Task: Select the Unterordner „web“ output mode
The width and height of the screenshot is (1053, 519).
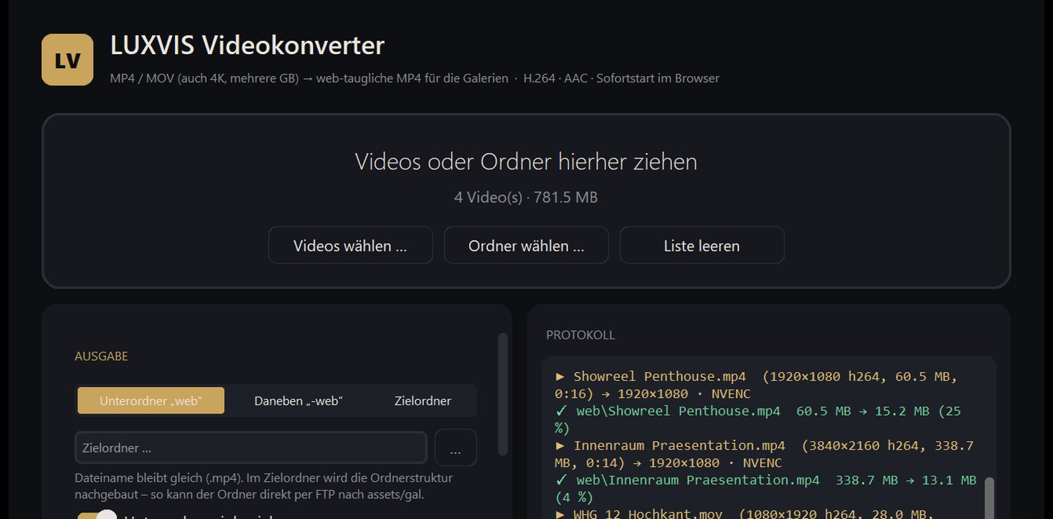Action: coord(151,400)
